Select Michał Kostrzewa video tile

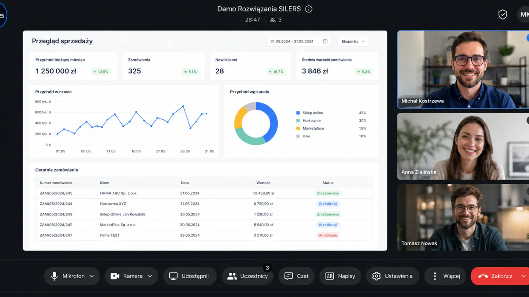coord(463,69)
